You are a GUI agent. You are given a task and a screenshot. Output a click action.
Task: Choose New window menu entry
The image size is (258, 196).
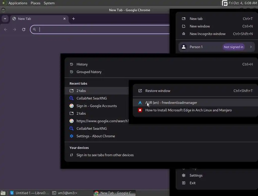pyautogui.click(x=217, y=26)
